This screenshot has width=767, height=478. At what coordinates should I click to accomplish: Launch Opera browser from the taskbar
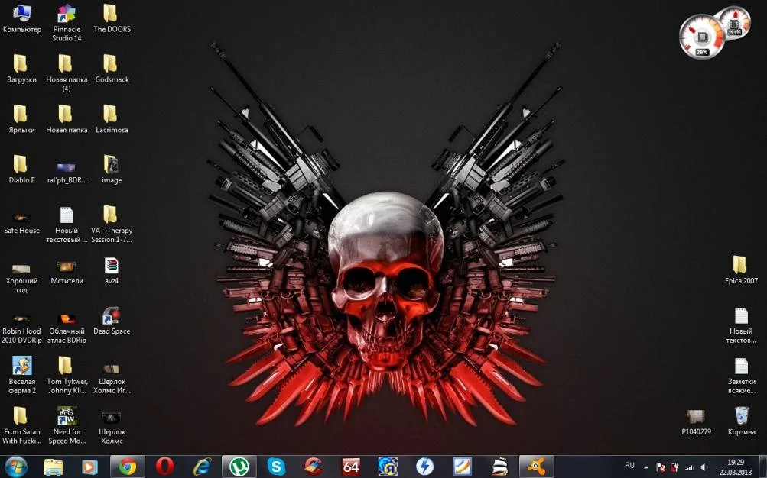pyautogui.click(x=165, y=467)
